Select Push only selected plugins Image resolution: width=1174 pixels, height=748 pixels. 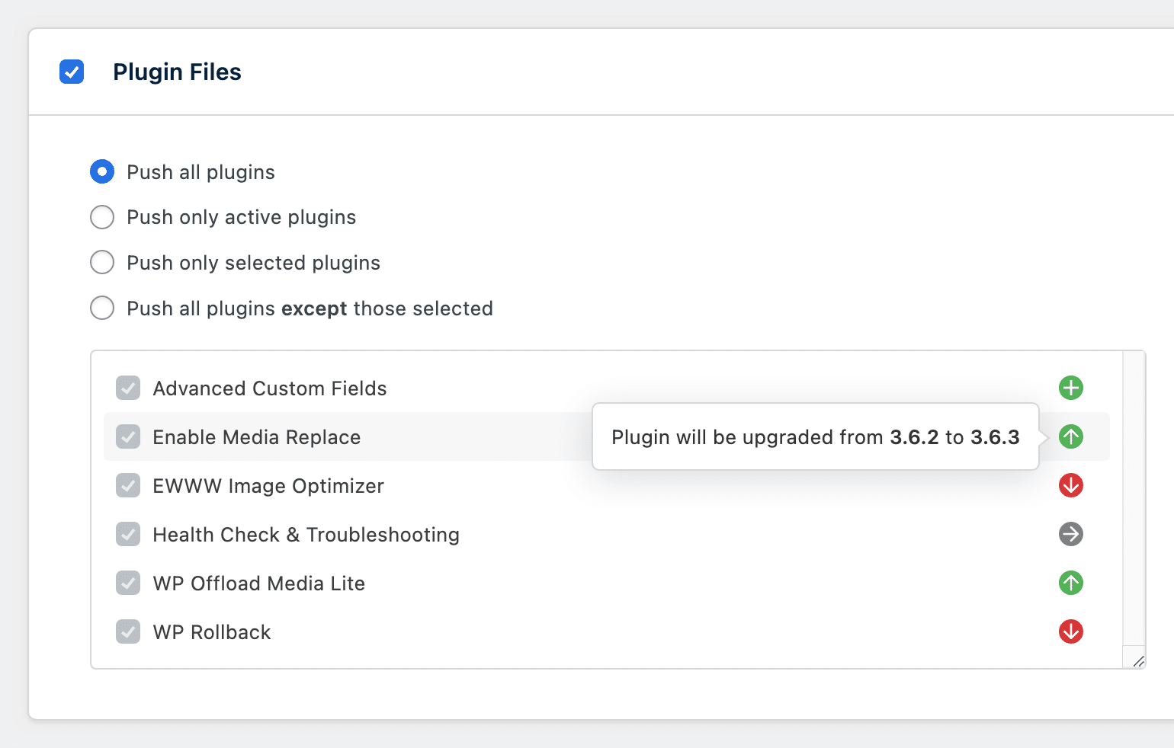click(x=101, y=262)
